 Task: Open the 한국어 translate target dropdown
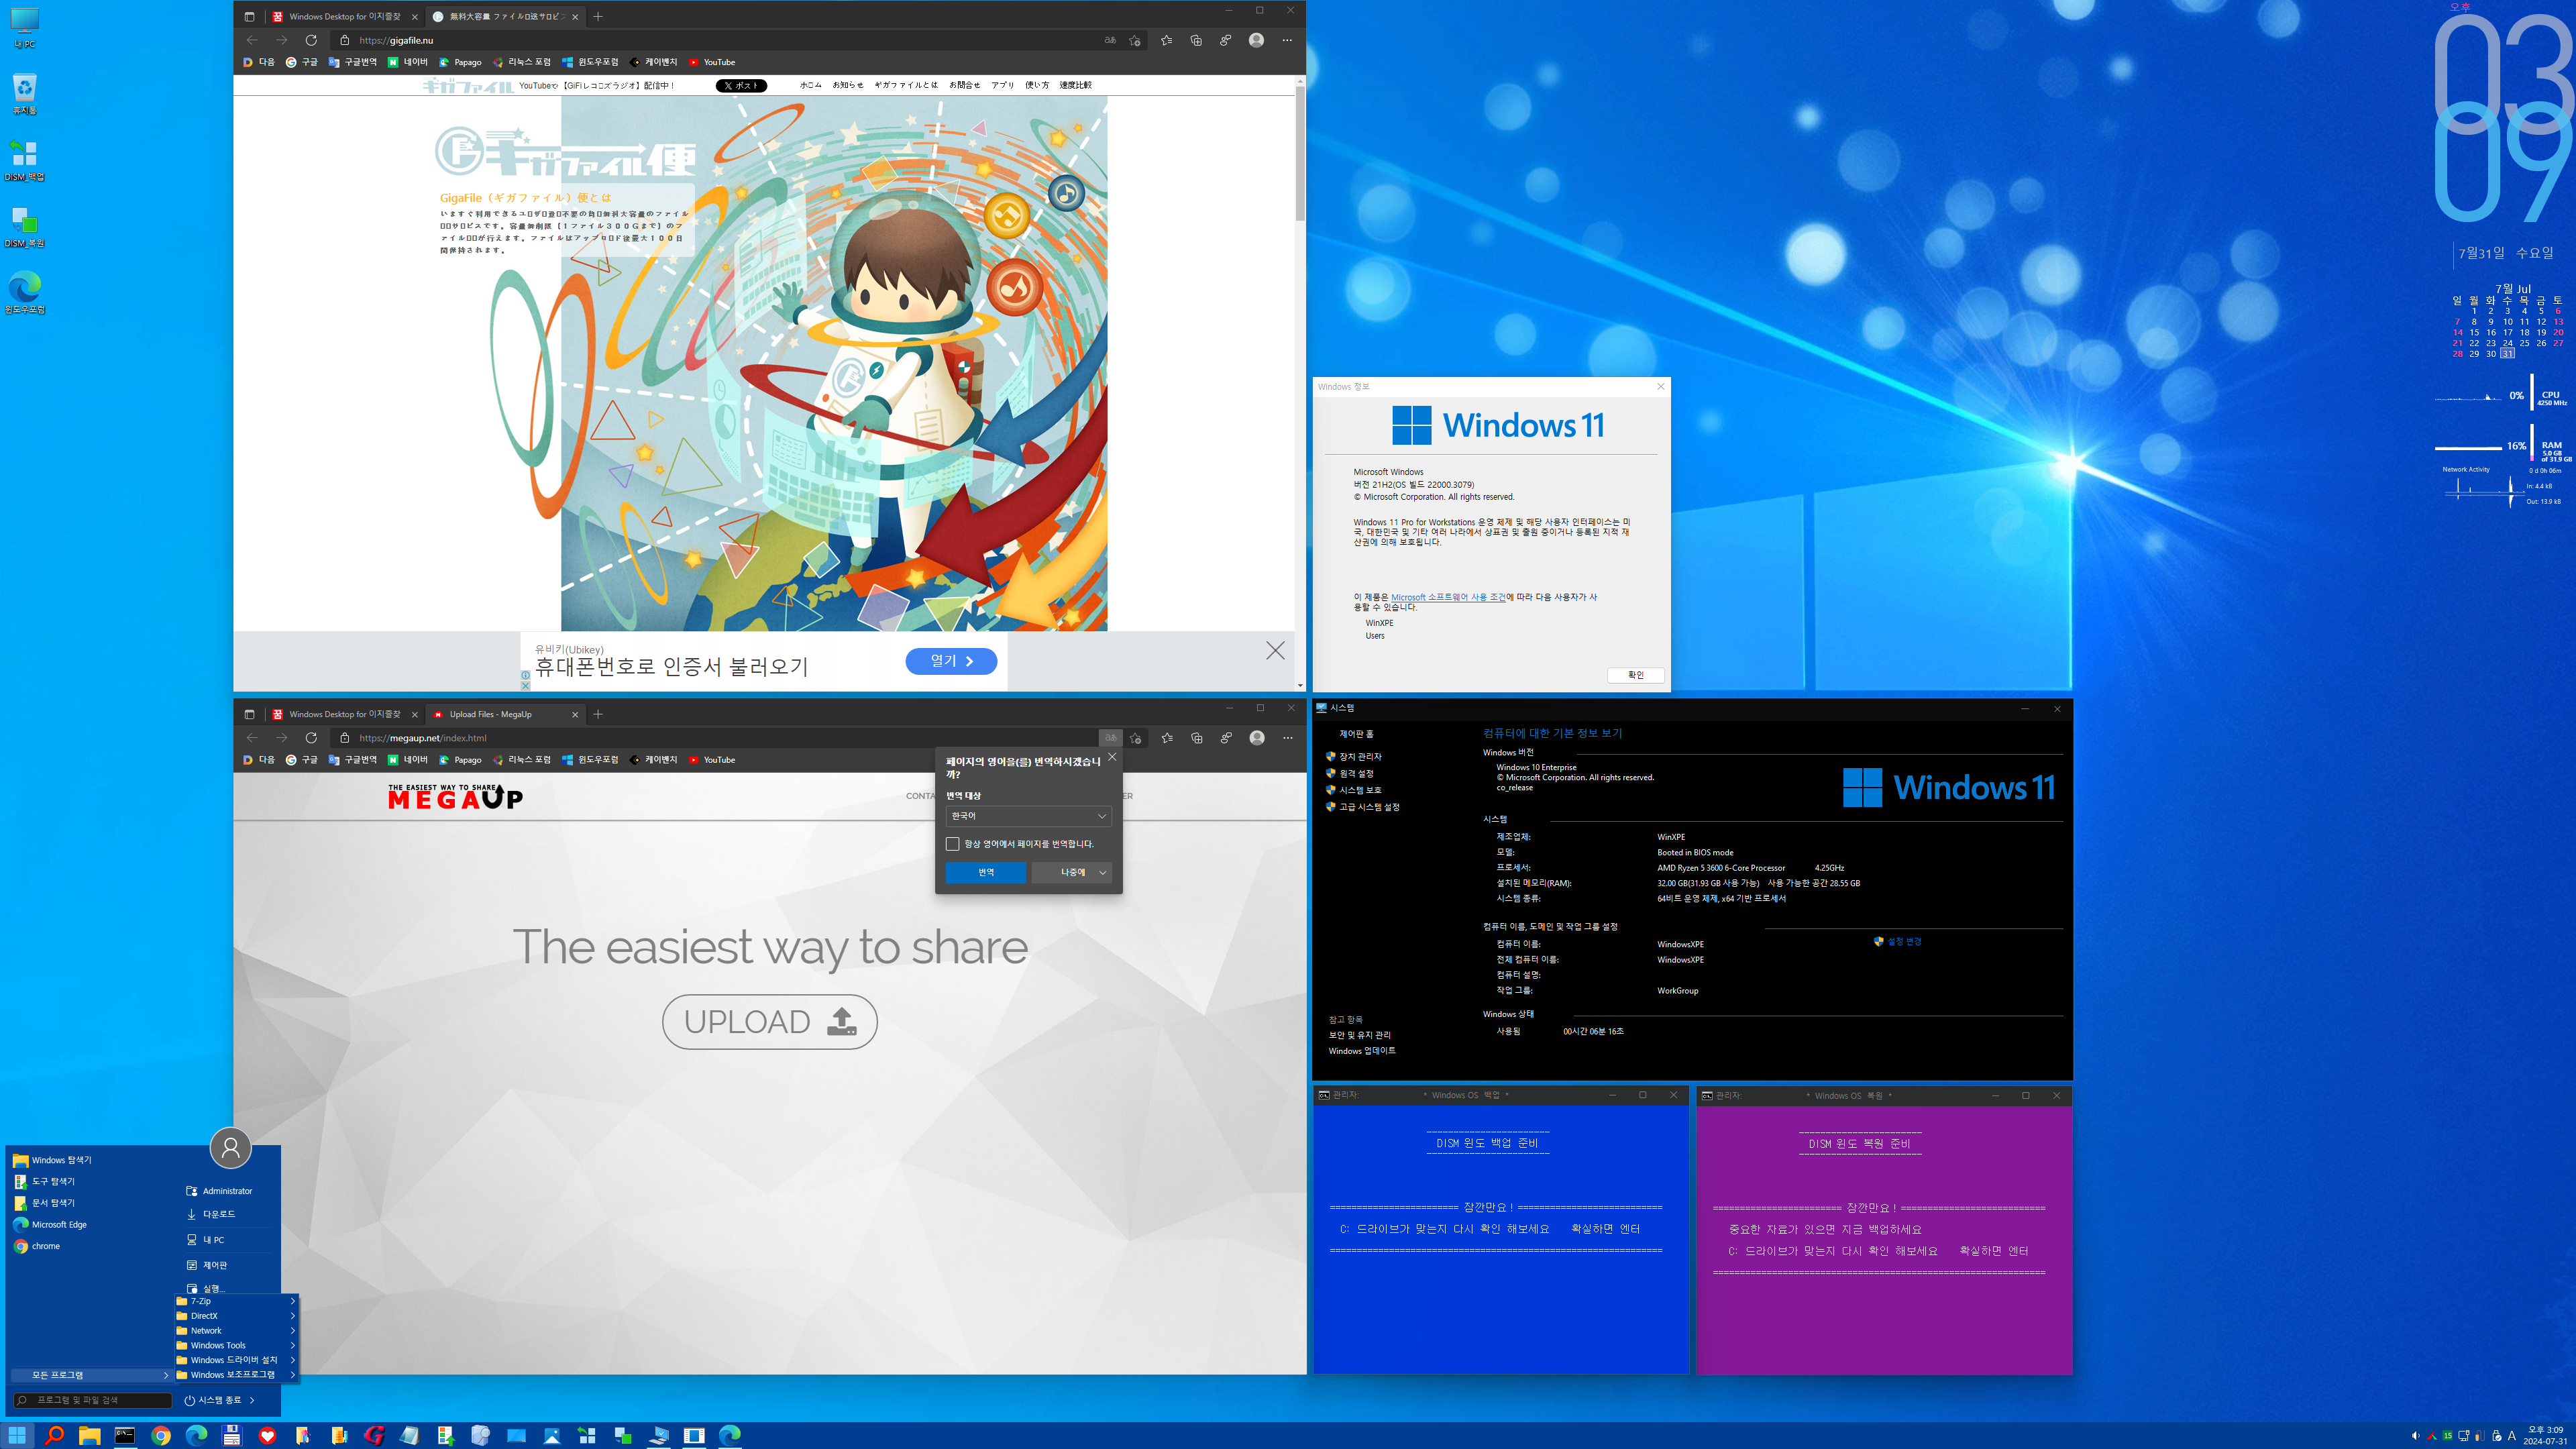click(x=1028, y=816)
